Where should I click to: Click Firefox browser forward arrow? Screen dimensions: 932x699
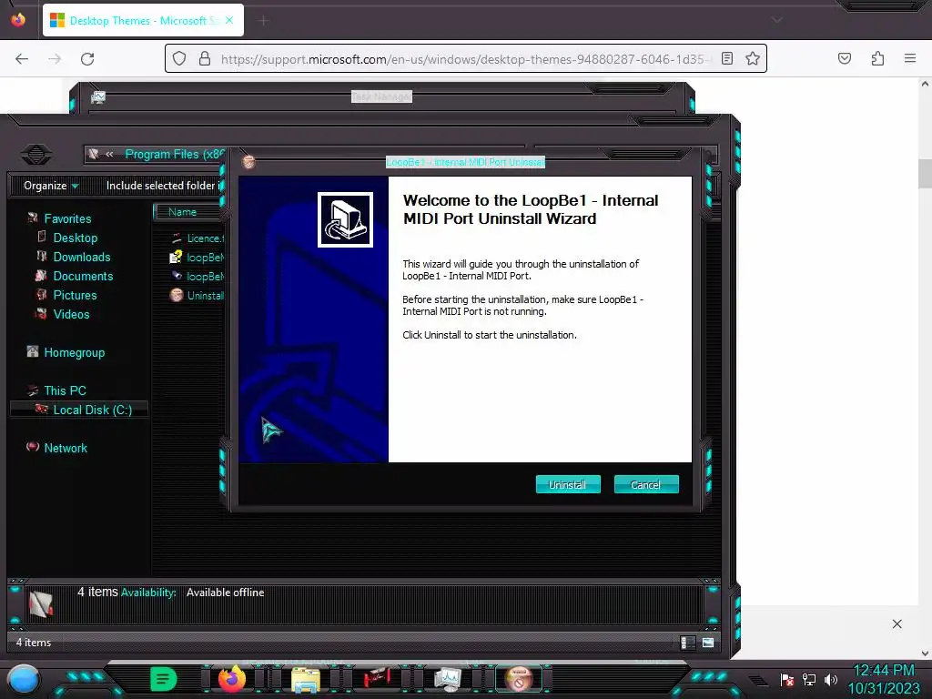point(55,59)
